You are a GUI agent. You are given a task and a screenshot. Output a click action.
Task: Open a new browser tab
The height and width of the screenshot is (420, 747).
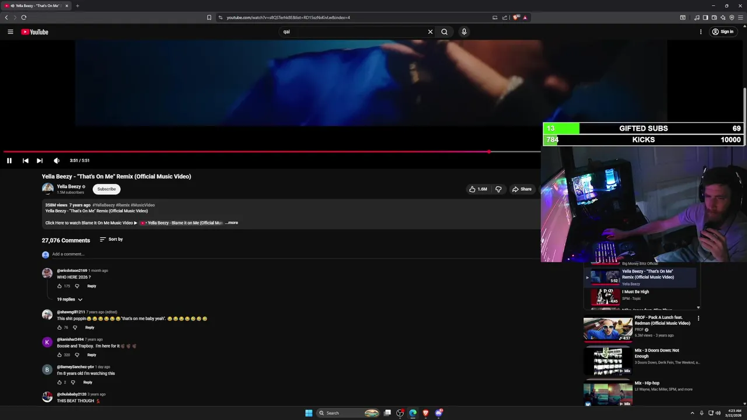click(77, 6)
